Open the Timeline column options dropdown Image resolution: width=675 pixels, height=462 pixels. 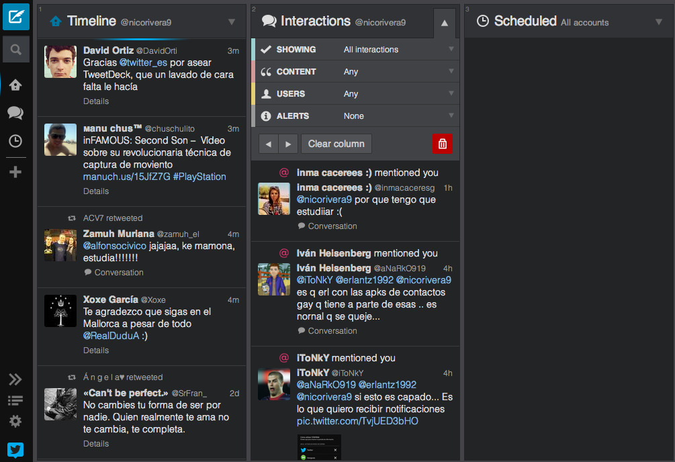tap(232, 21)
